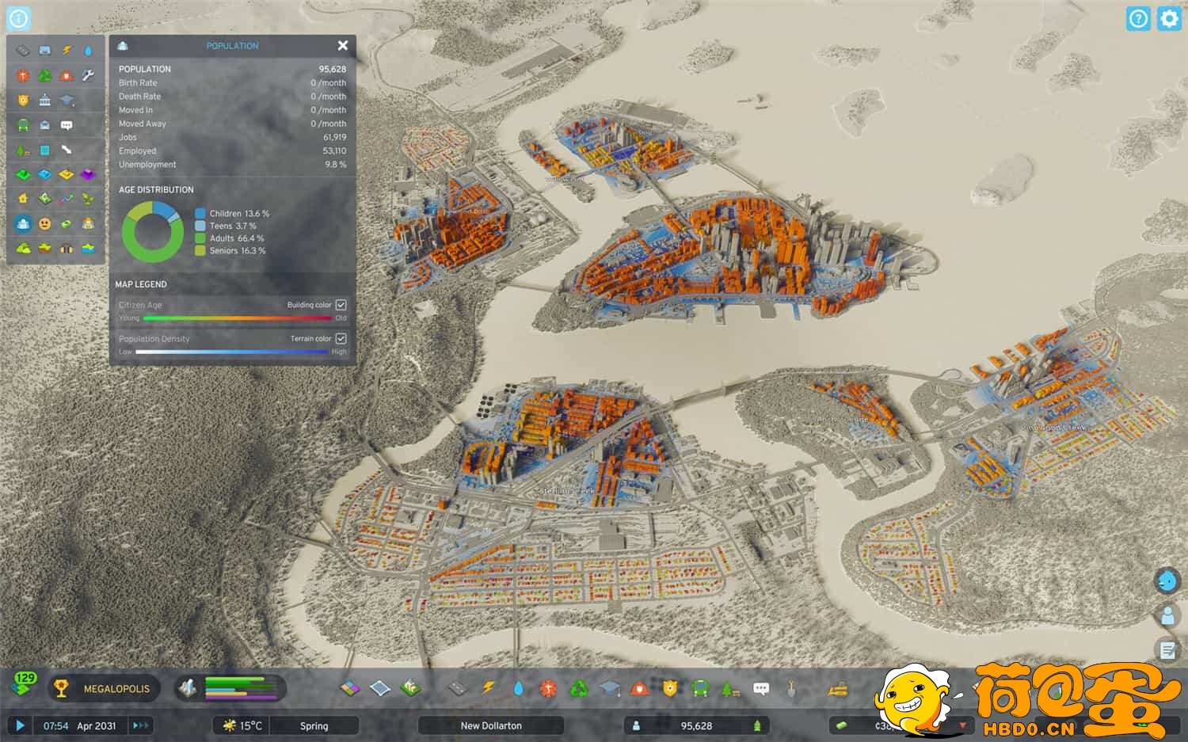This screenshot has width=1188, height=742.
Task: Click the Population Density gradient bar
Action: pyautogui.click(x=231, y=352)
